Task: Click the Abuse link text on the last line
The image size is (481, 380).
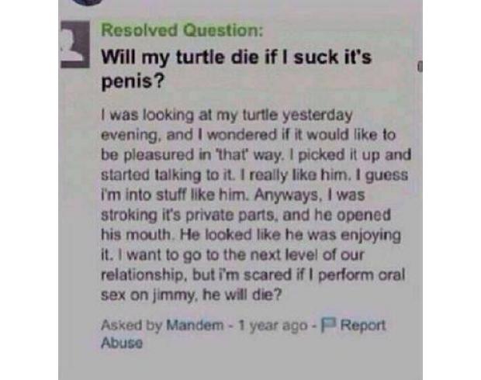Action: tap(122, 343)
